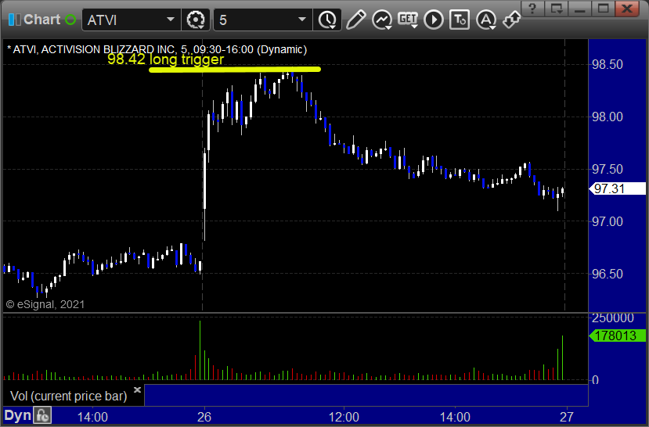The width and height of the screenshot is (649, 427).
Task: Click the 97.50 price axis label
Action: 608,169
